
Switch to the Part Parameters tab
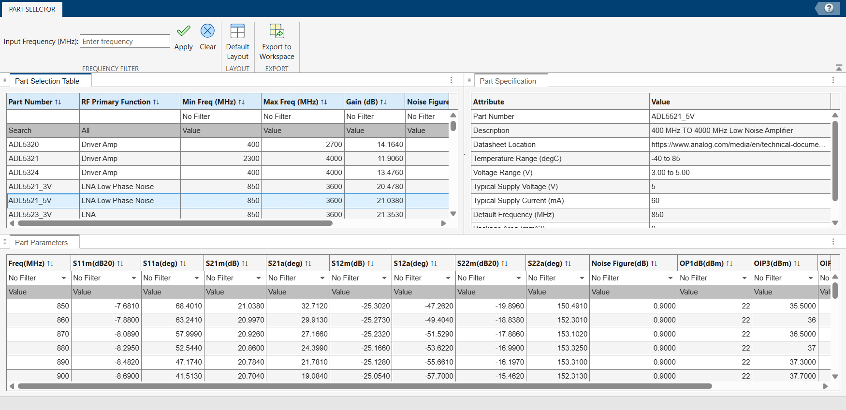[41, 243]
